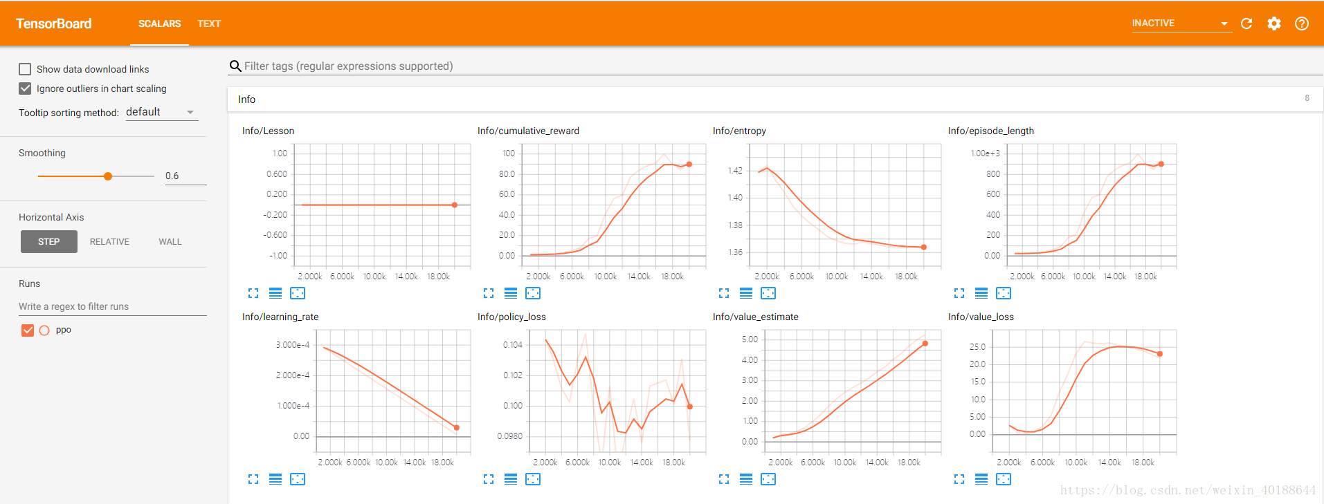Screen dimensions: 1324x504
Task: Switch to the TEXT tab
Action: click(209, 24)
